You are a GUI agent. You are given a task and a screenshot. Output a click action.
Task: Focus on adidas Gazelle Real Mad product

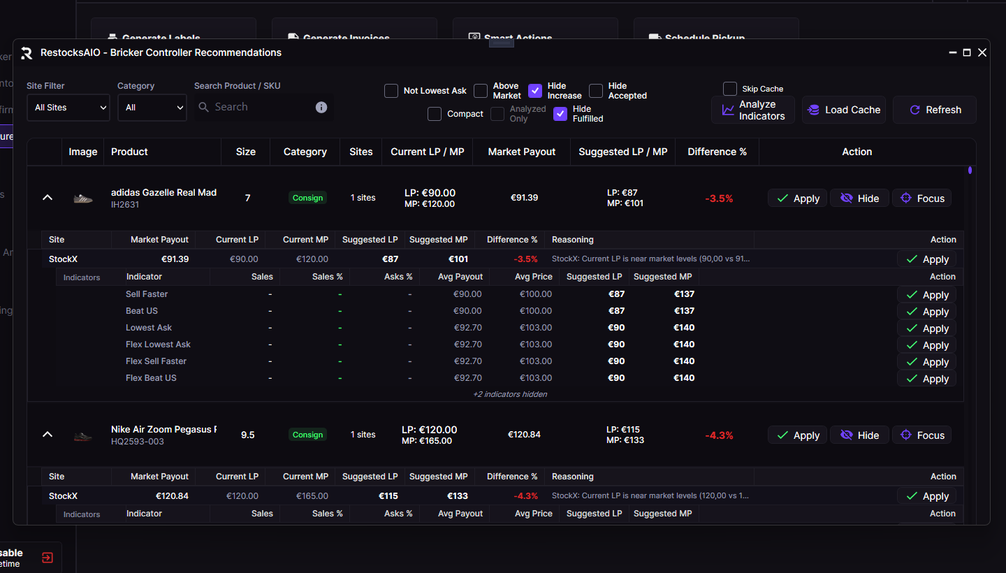click(x=922, y=198)
